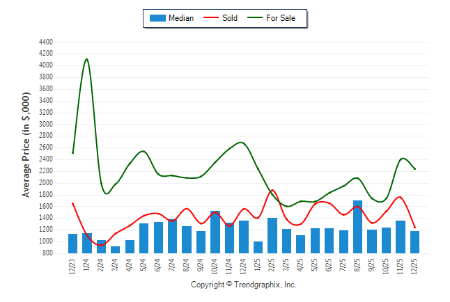Click the red Sold legend line marker
The width and height of the screenshot is (450, 302).
[x=211, y=18]
